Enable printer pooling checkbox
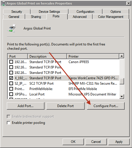132x148 pixels. [9, 123]
